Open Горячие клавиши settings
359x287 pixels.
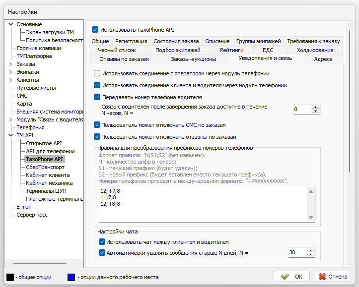click(x=39, y=48)
